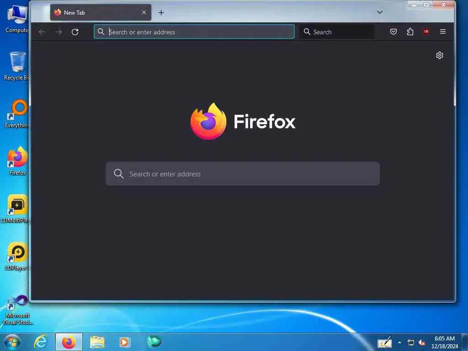
Task: Select the LDPlayer desktop shortcut
Action: (x=16, y=256)
